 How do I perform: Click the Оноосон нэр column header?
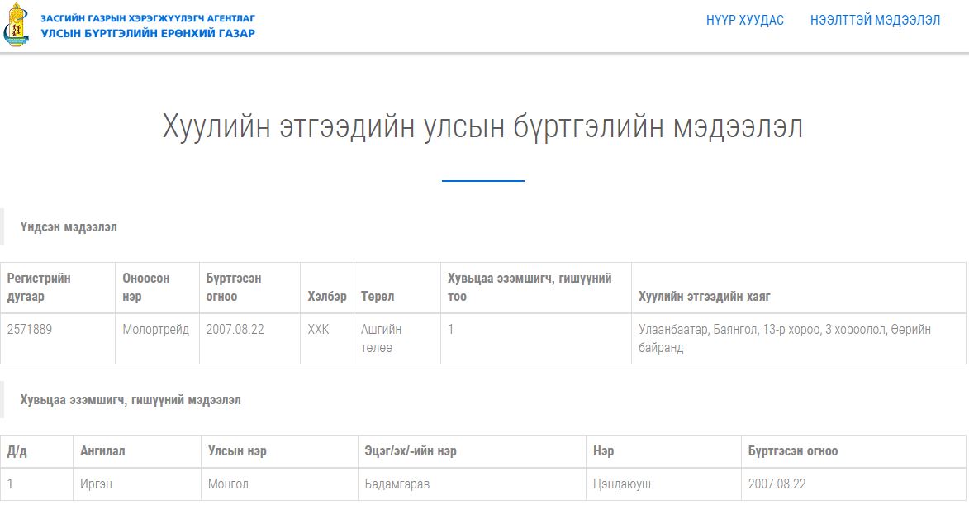pos(146,287)
